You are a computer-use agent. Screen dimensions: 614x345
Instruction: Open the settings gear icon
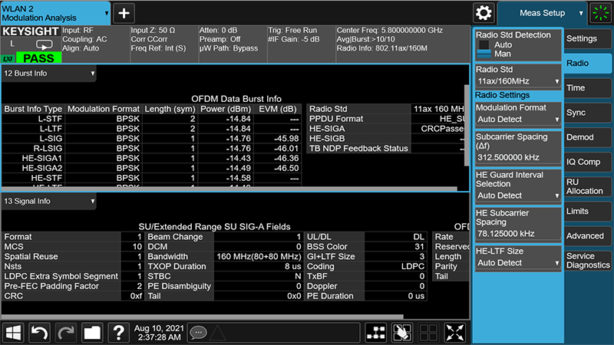pos(484,13)
